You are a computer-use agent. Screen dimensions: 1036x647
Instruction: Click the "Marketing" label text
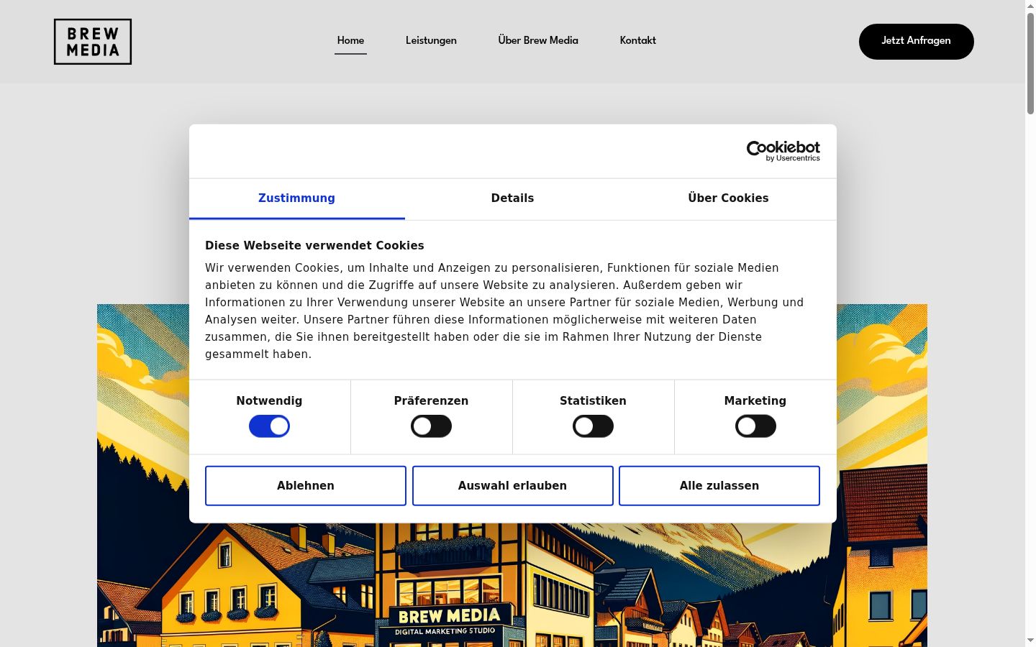click(x=755, y=401)
